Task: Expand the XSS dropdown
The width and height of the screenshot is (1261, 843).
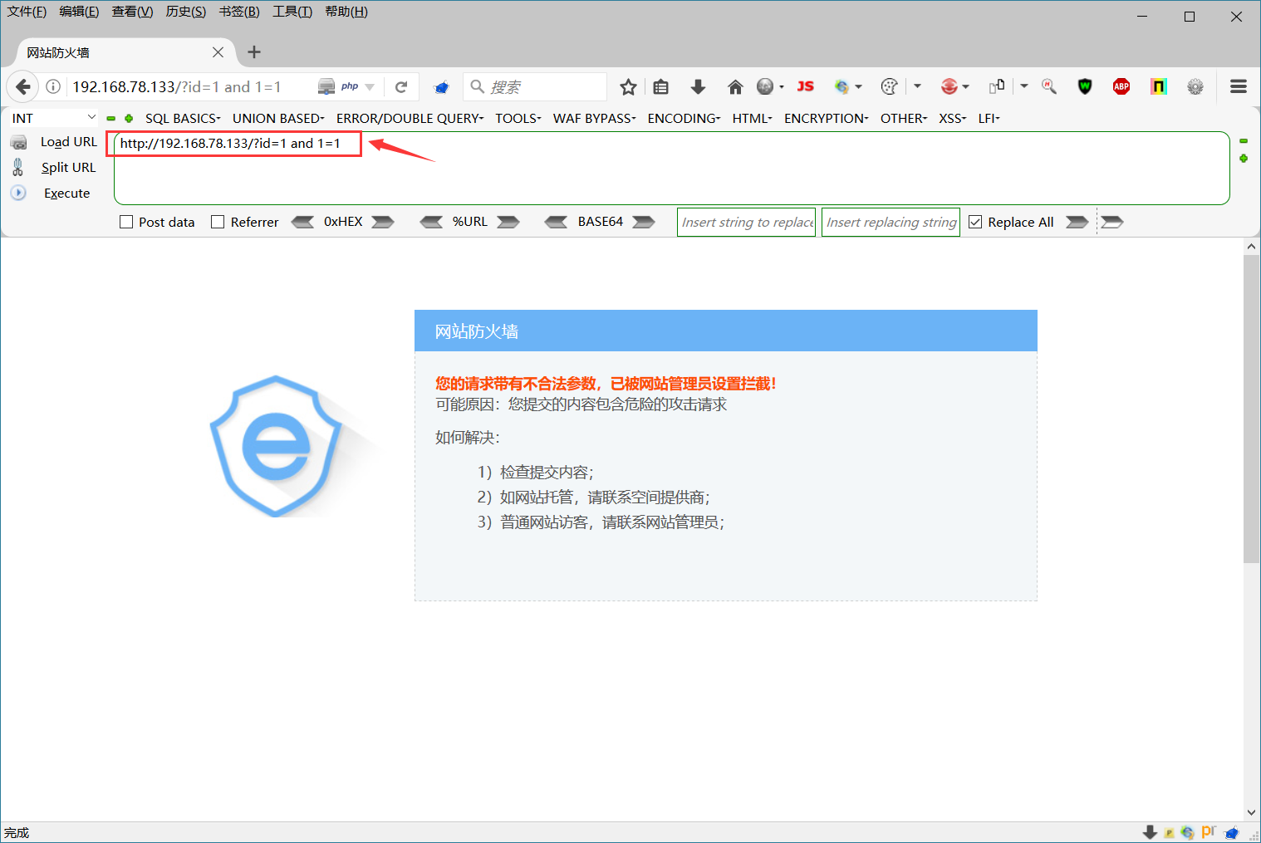Action: (x=953, y=119)
